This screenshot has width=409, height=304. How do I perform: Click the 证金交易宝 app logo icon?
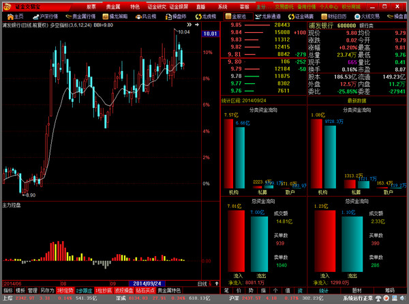(x=7, y=7)
